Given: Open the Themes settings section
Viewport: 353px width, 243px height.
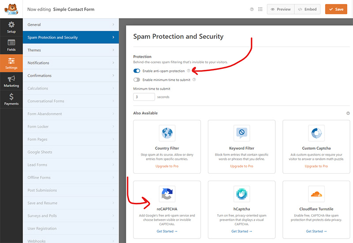Looking at the screenshot, I should 71,50.
